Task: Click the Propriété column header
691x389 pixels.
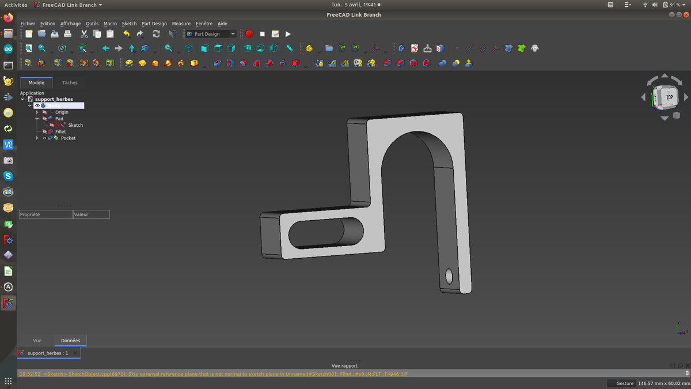Action: (46, 214)
